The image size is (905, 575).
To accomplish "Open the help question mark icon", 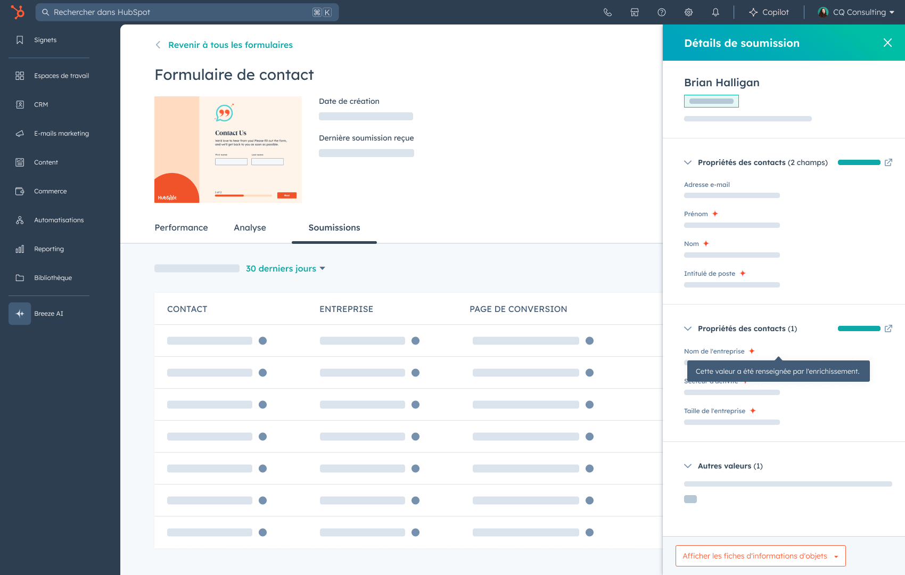I will (x=662, y=12).
